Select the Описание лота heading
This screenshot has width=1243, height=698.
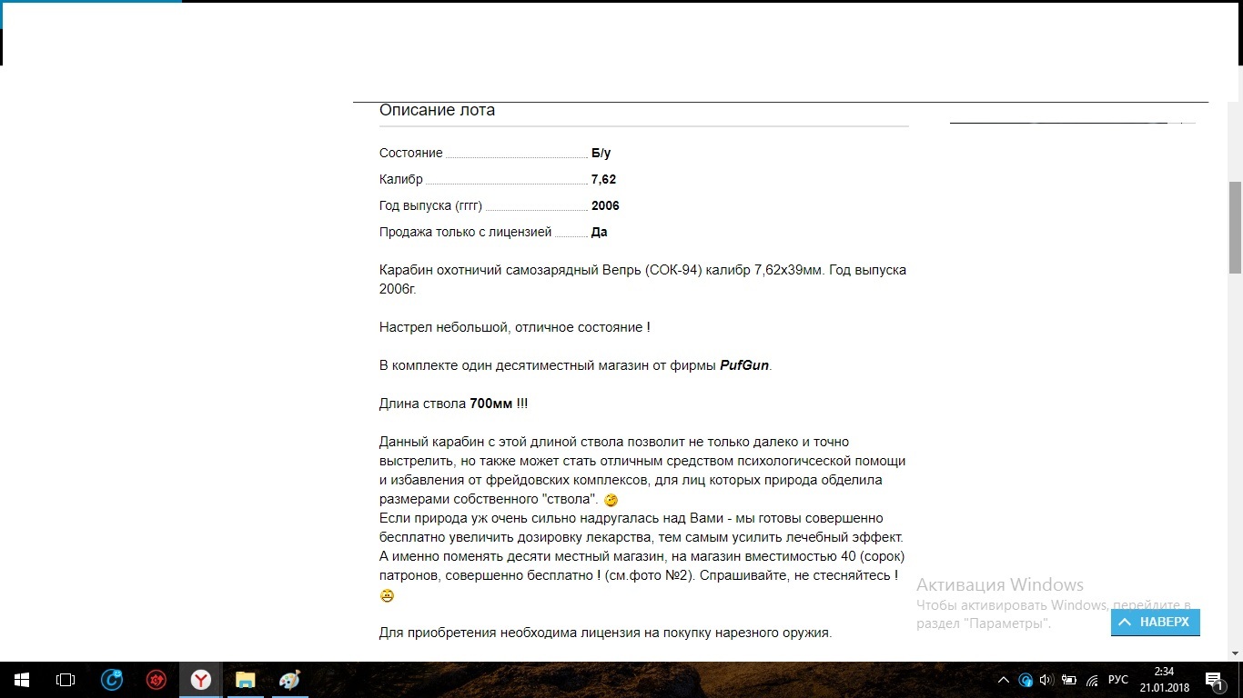437,110
